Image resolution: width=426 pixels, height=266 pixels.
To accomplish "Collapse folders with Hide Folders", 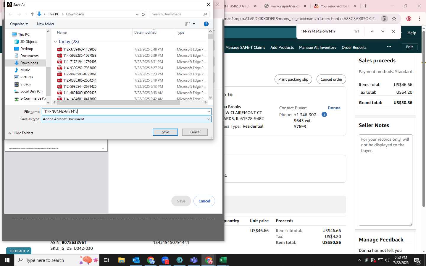I will pos(21,133).
